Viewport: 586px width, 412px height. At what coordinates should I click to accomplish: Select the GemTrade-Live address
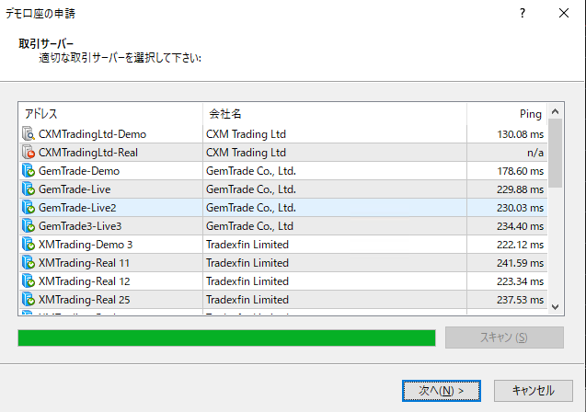click(x=75, y=189)
